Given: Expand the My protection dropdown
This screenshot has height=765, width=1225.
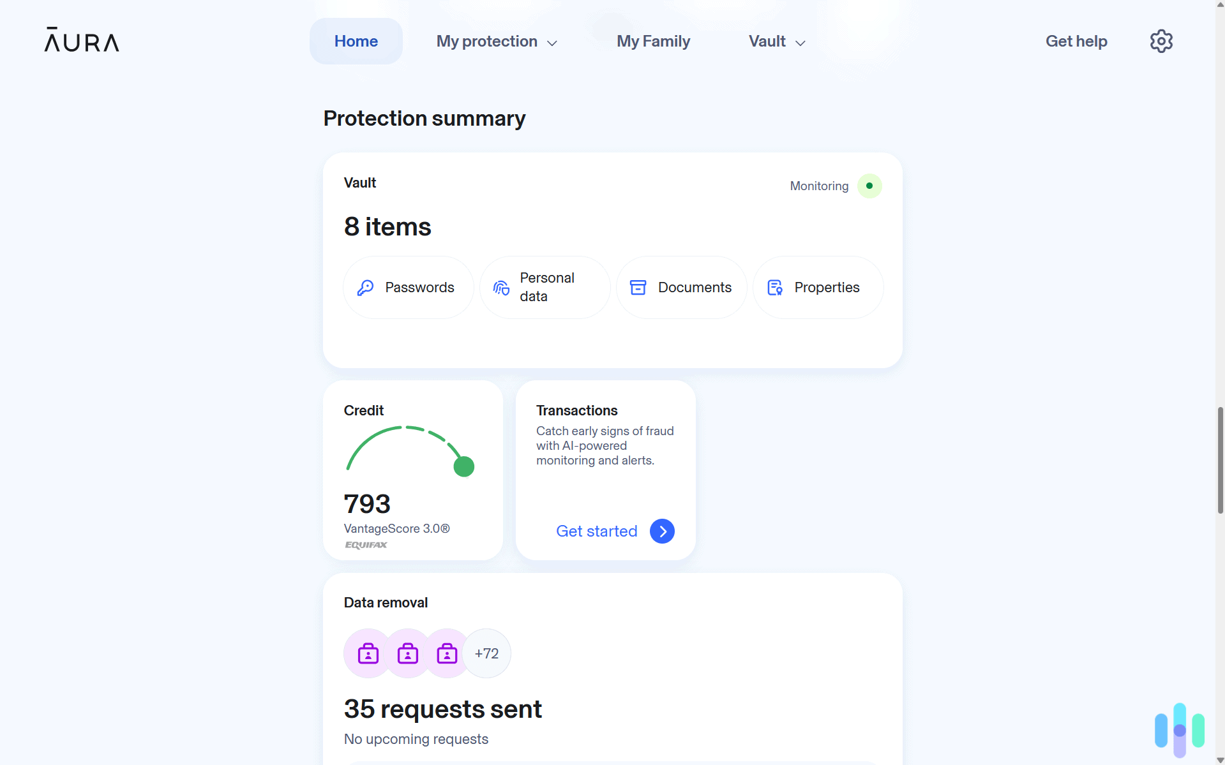Looking at the screenshot, I should [x=497, y=41].
